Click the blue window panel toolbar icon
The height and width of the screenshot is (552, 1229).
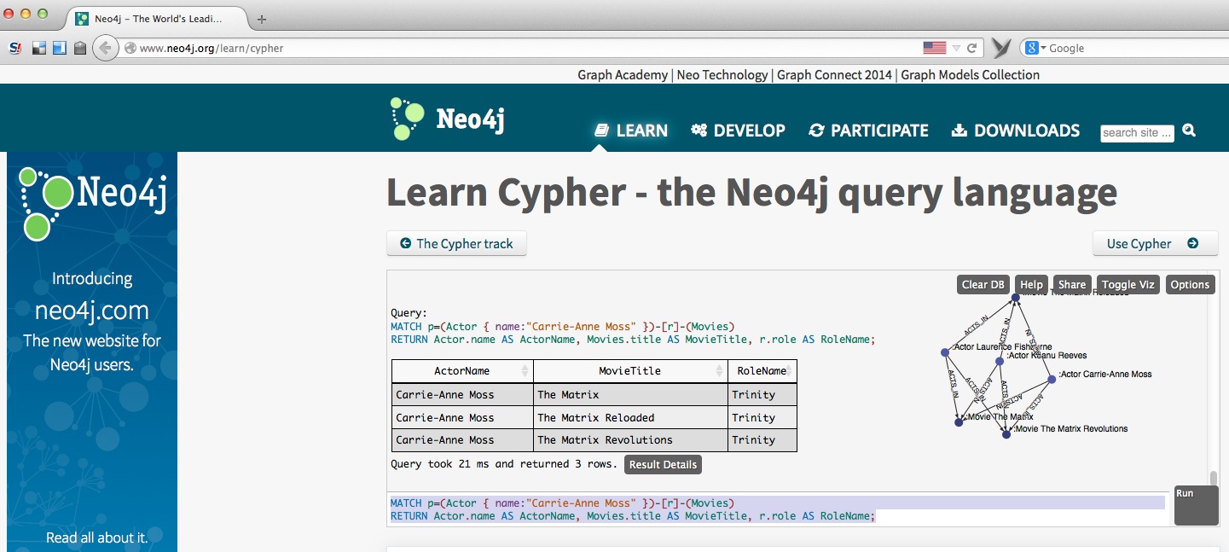point(59,49)
